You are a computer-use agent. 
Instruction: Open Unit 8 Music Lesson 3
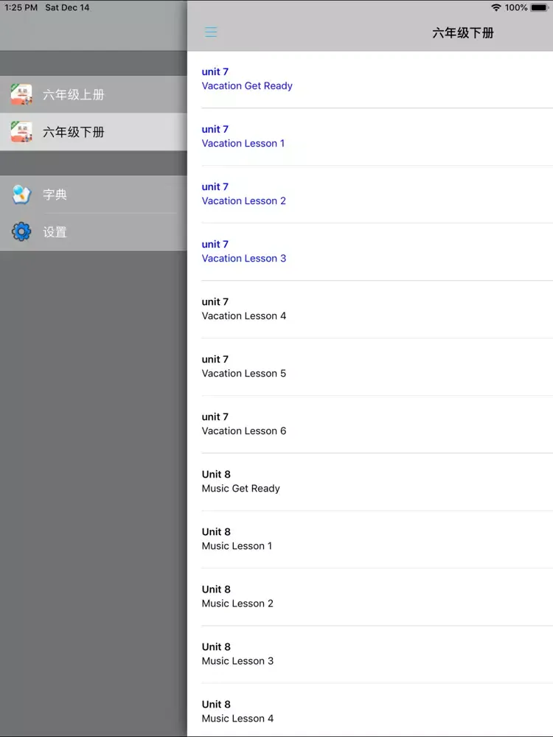tap(370, 654)
